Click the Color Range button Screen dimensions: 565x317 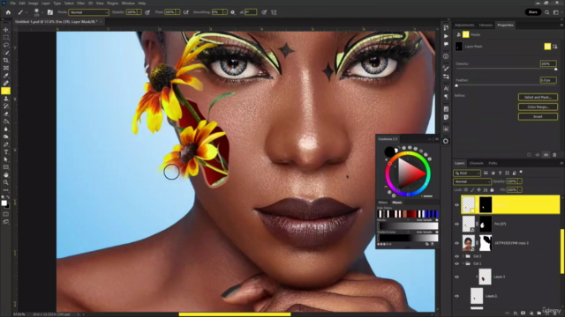point(538,107)
